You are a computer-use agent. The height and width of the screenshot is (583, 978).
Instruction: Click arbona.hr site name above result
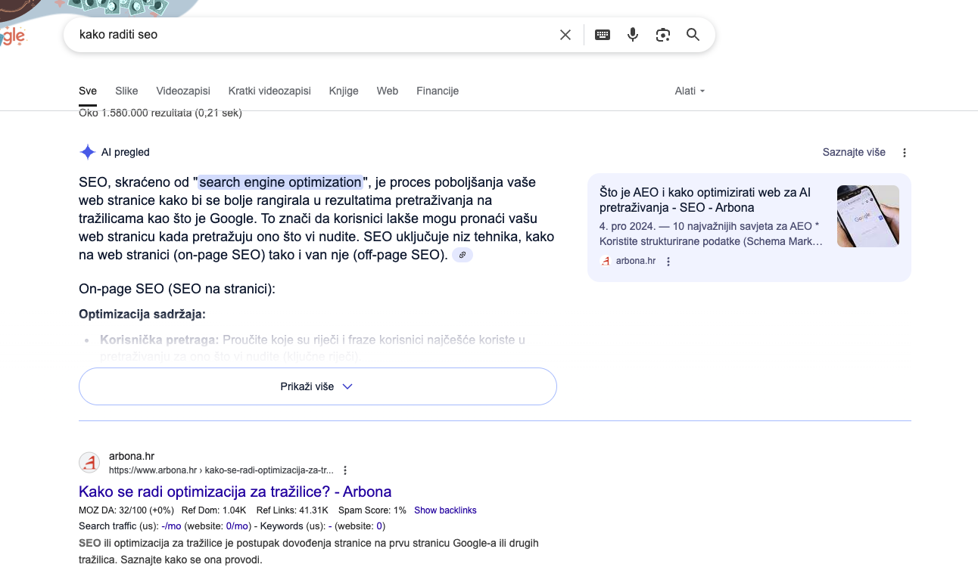pos(132,456)
